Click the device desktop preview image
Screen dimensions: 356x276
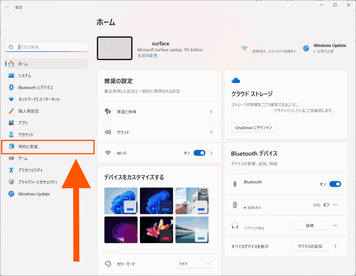115,48
